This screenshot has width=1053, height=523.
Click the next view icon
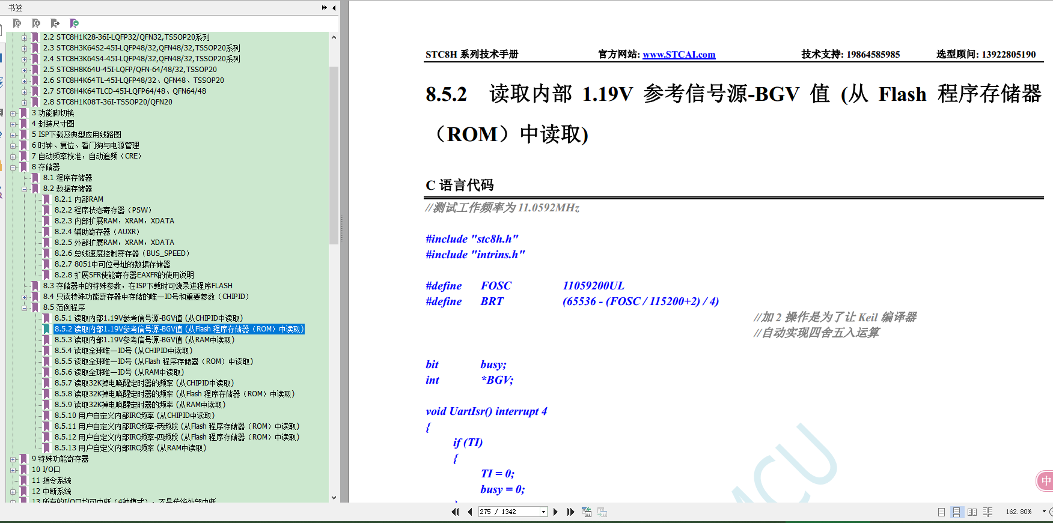point(602,512)
